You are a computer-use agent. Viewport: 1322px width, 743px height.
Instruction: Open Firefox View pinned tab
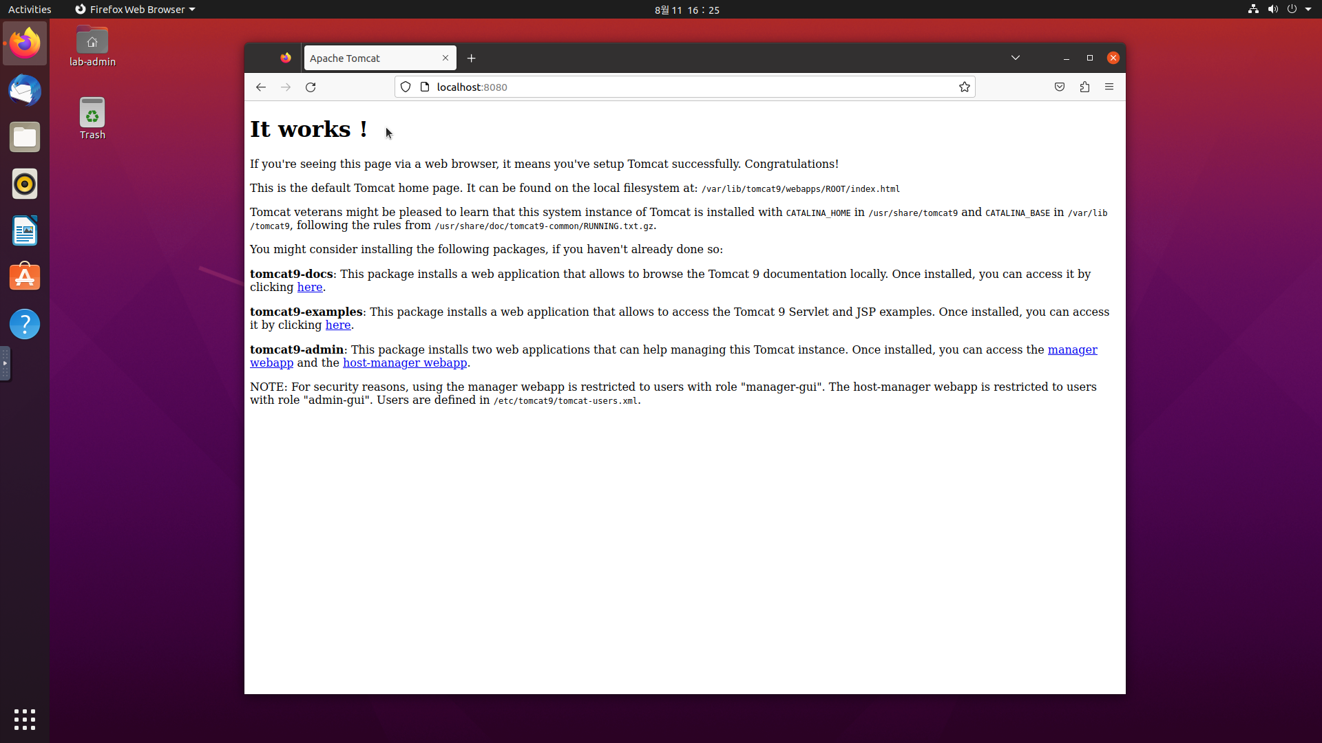point(286,58)
